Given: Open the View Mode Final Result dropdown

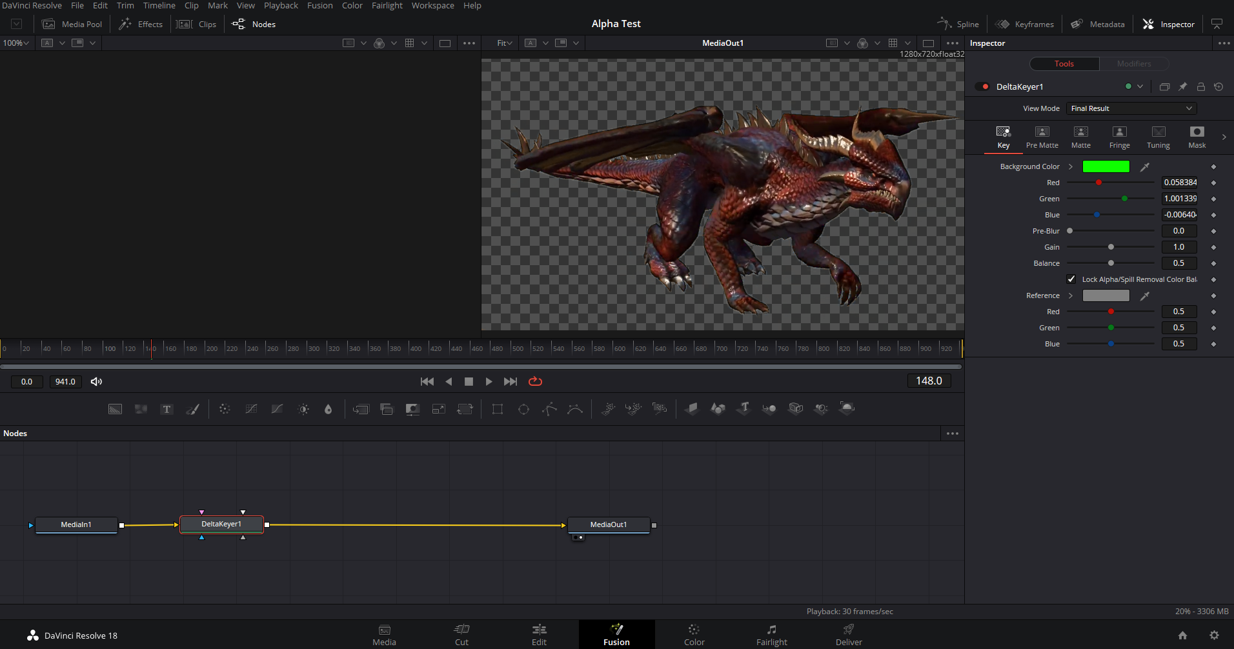Looking at the screenshot, I should (x=1131, y=108).
